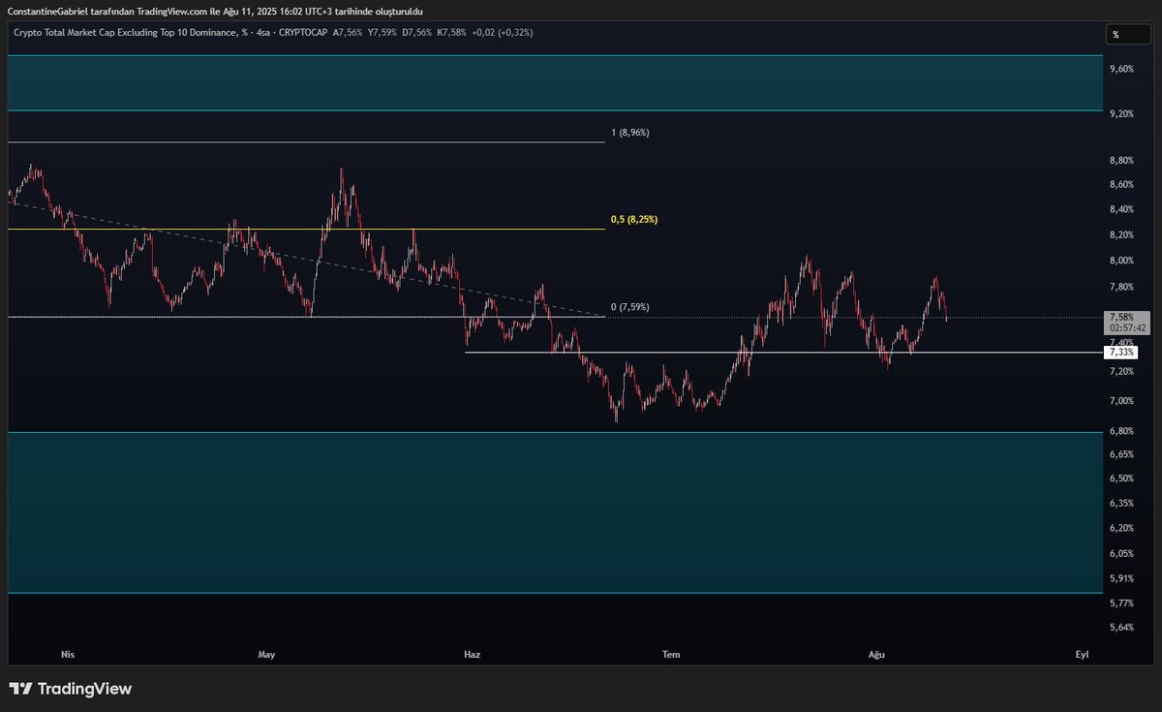The width and height of the screenshot is (1162, 712).
Task: Click the '1 (8,96%)' Fibonacci level label
Action: (x=630, y=132)
